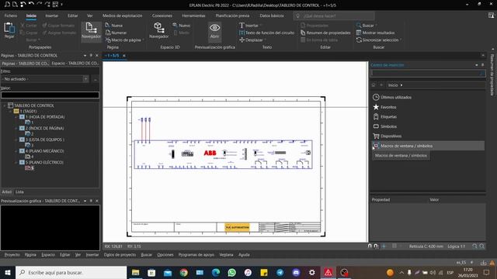Open Programas de apoyo menu
The image size is (497, 279).
196,255
